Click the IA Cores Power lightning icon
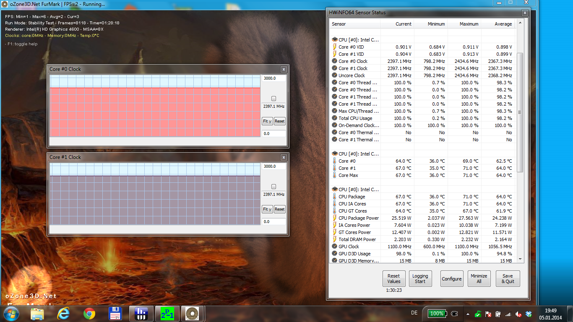573x322 pixels. tap(334, 225)
